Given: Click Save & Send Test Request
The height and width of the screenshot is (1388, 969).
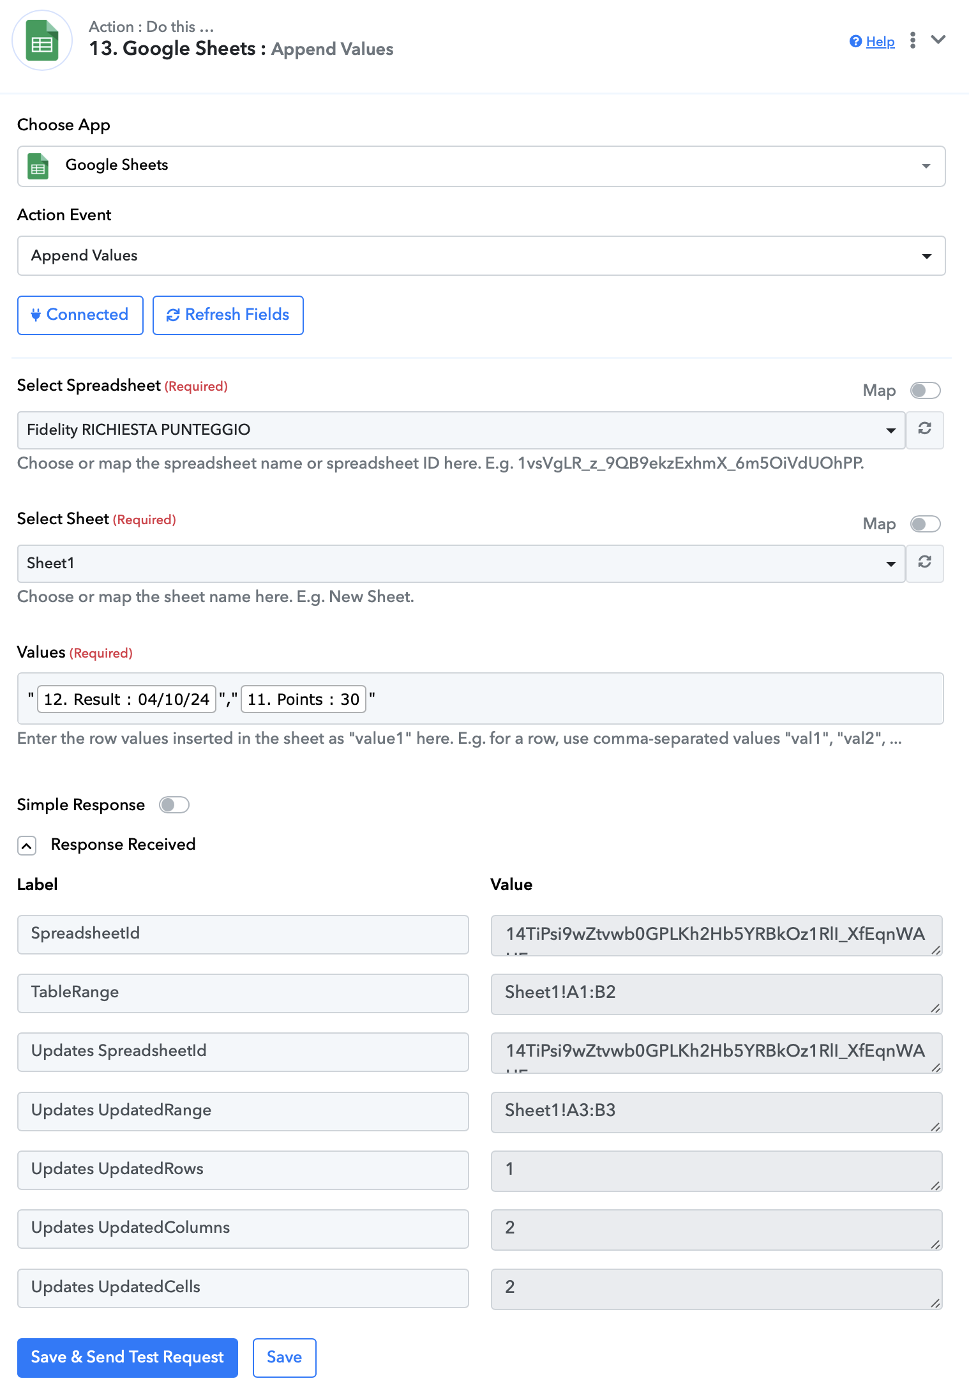Looking at the screenshot, I should coord(128,1357).
